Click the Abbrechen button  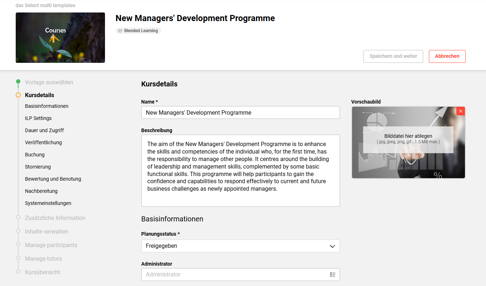tap(447, 56)
